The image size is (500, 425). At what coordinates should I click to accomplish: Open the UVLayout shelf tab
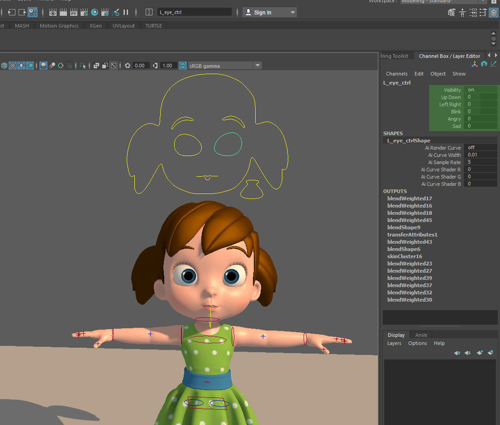coord(124,26)
